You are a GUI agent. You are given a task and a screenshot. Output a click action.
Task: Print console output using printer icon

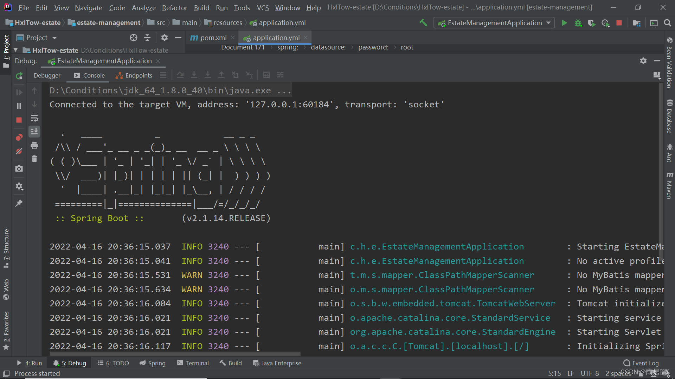(34, 145)
